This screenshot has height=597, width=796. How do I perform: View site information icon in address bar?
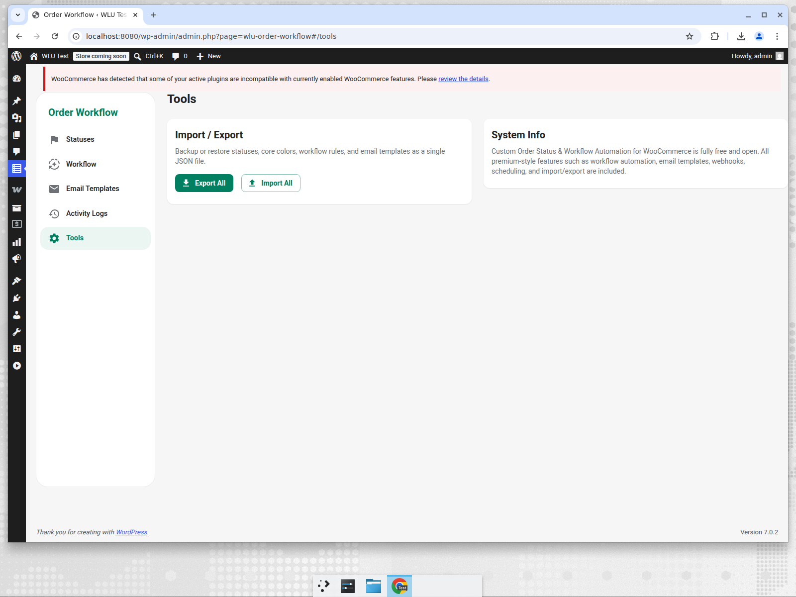click(76, 36)
